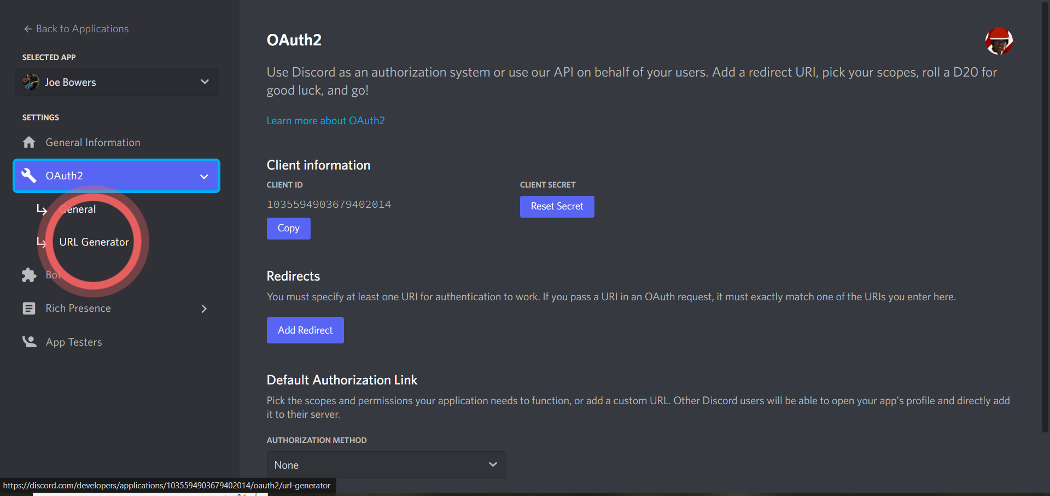Click the Add Redirect button

(x=305, y=330)
